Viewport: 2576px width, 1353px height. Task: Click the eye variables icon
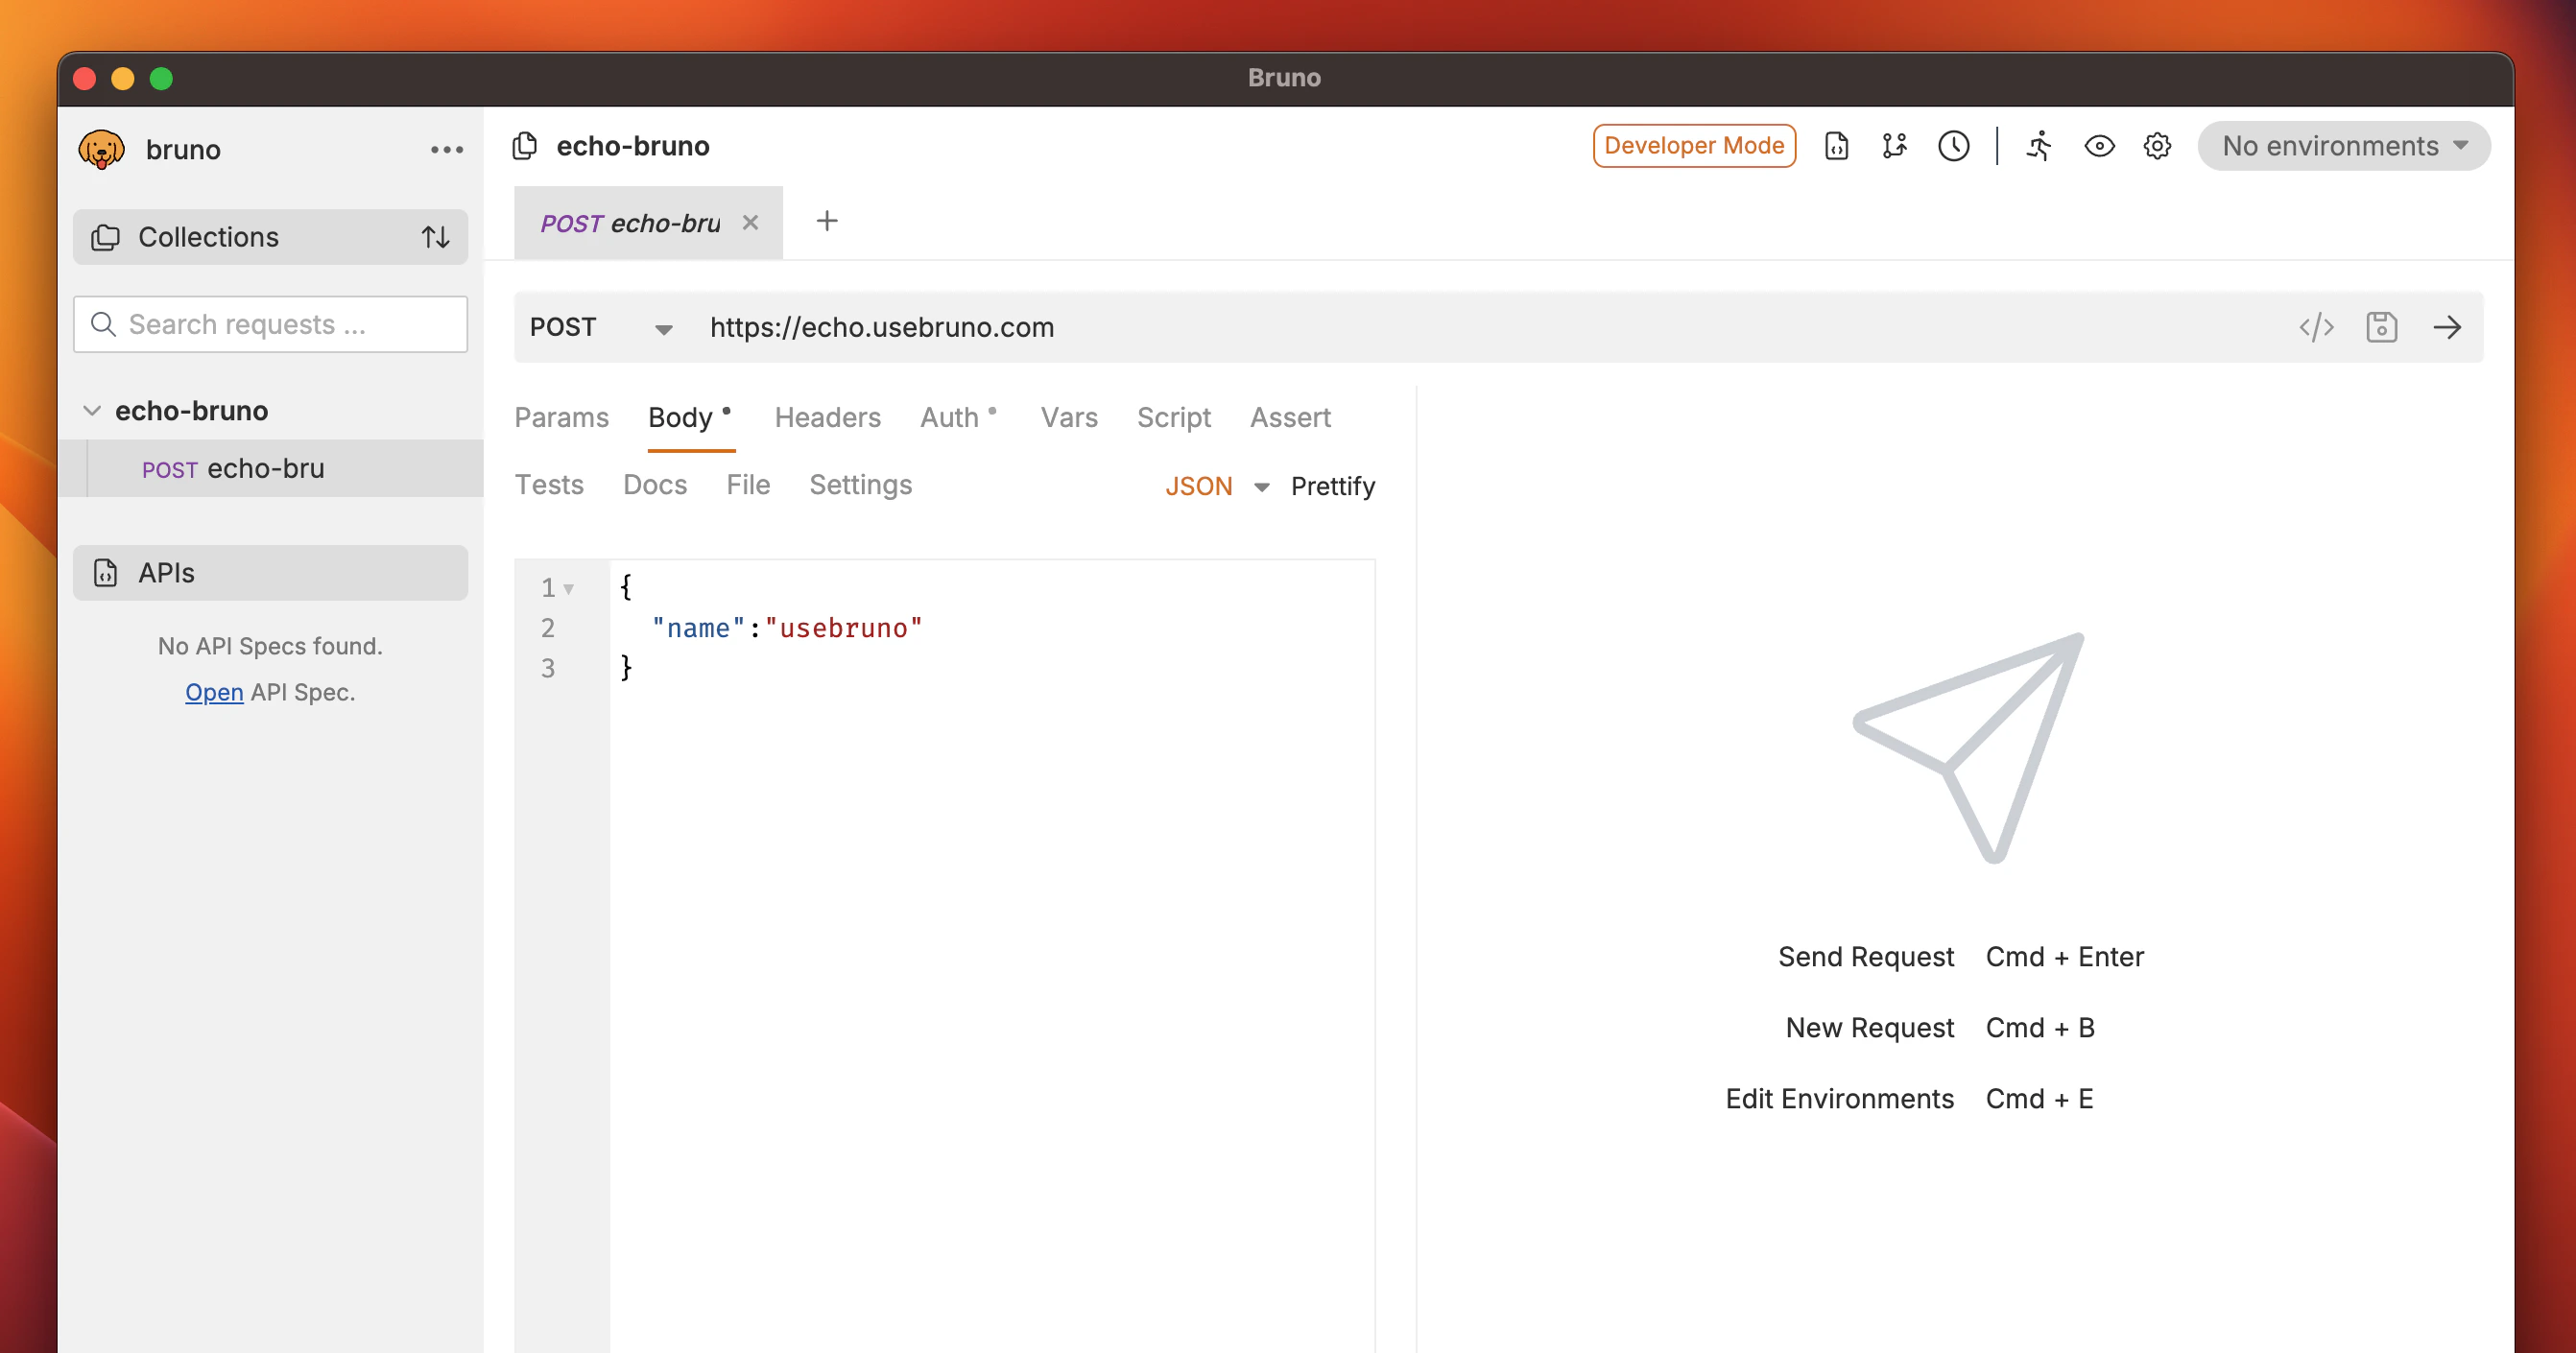pos(2099,146)
